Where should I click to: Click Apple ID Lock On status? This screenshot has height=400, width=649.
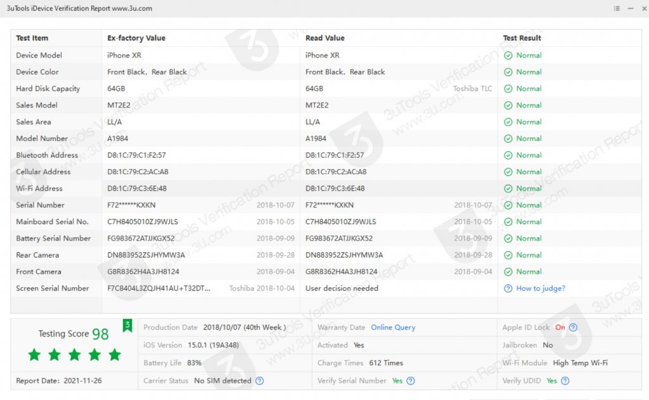[560, 327]
